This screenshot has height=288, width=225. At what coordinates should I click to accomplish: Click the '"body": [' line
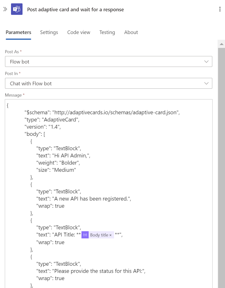click(35, 134)
